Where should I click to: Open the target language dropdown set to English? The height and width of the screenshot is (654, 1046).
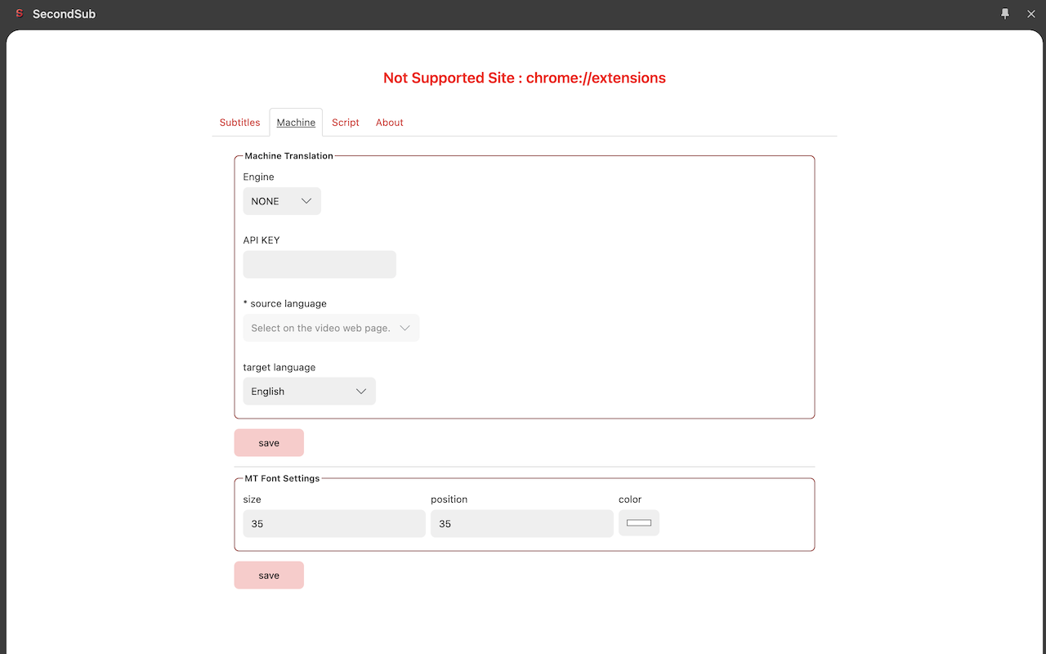point(309,392)
